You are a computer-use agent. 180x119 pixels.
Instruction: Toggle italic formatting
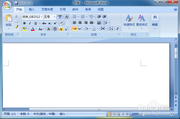[30, 23]
